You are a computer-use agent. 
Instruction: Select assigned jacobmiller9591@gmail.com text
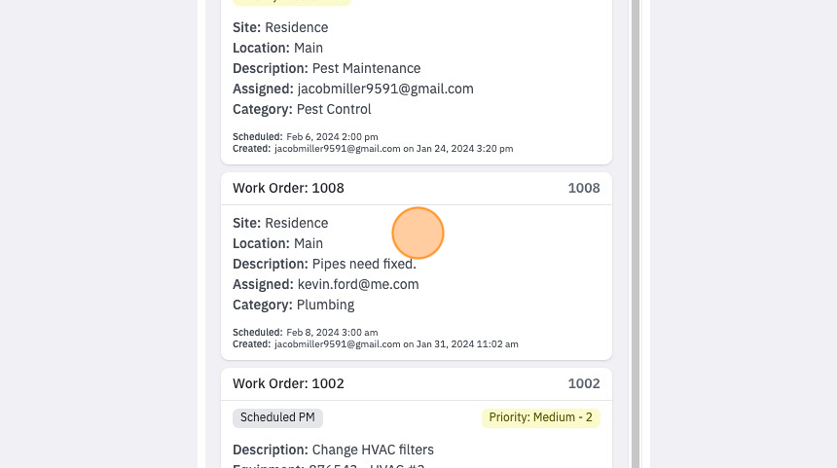(385, 90)
